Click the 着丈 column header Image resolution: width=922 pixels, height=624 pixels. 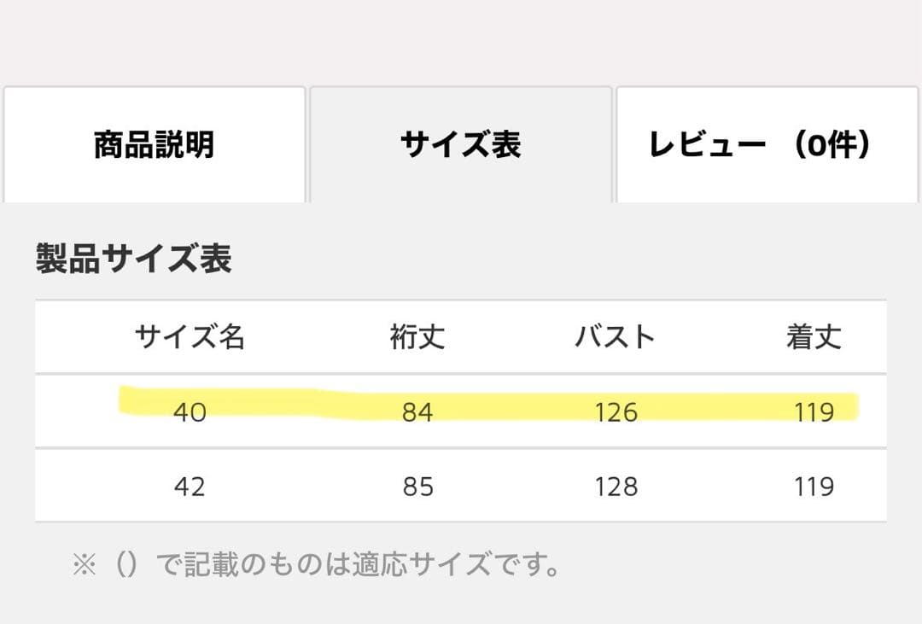pos(814,336)
